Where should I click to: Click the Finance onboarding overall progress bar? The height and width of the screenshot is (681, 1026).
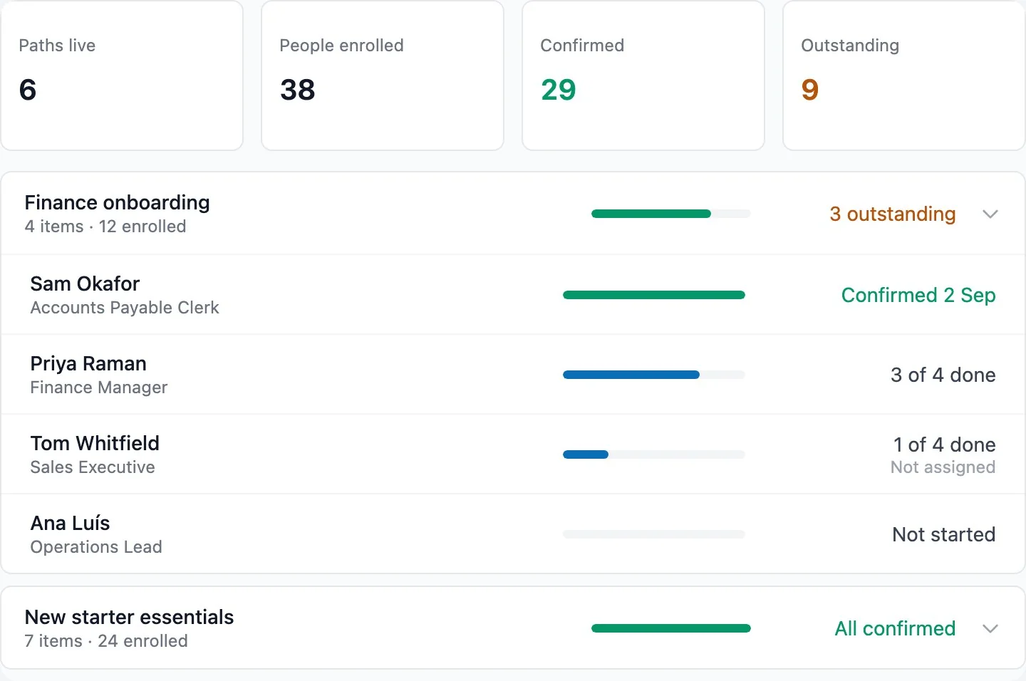click(x=671, y=214)
